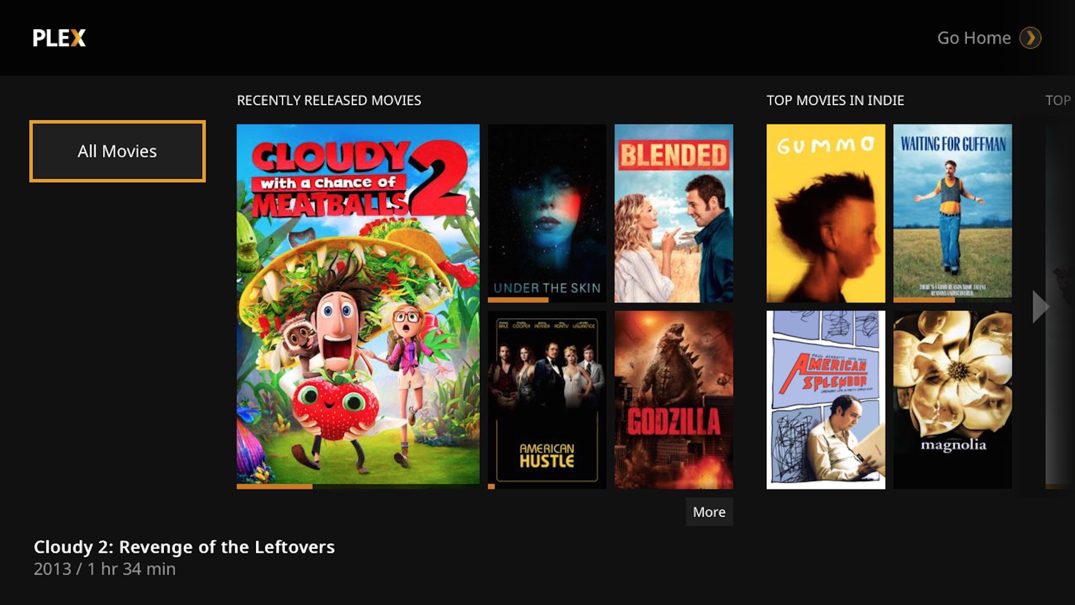Open the American Splendor poster
The image size is (1075, 605).
click(826, 400)
